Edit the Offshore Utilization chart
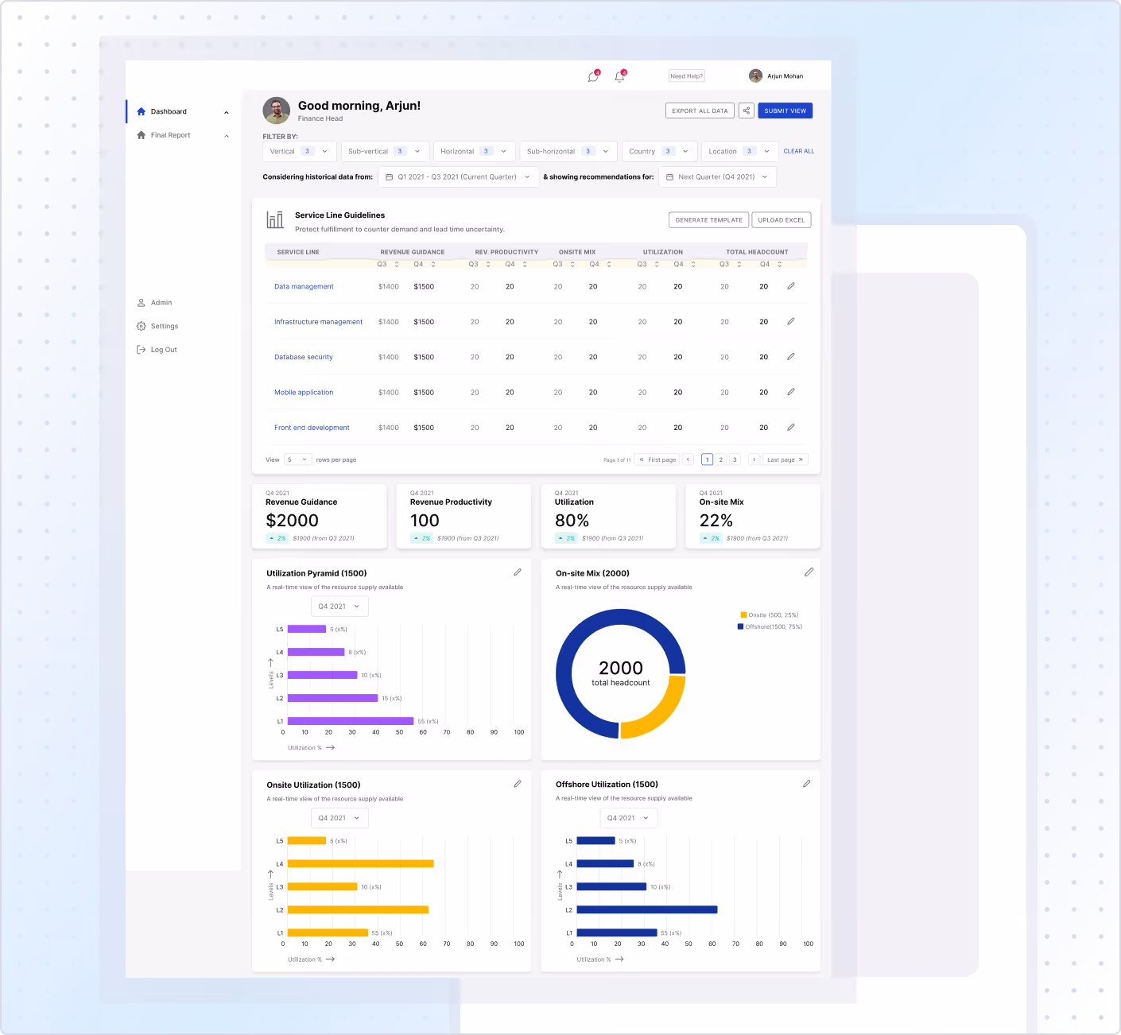The image size is (1121, 1035). coord(806,784)
